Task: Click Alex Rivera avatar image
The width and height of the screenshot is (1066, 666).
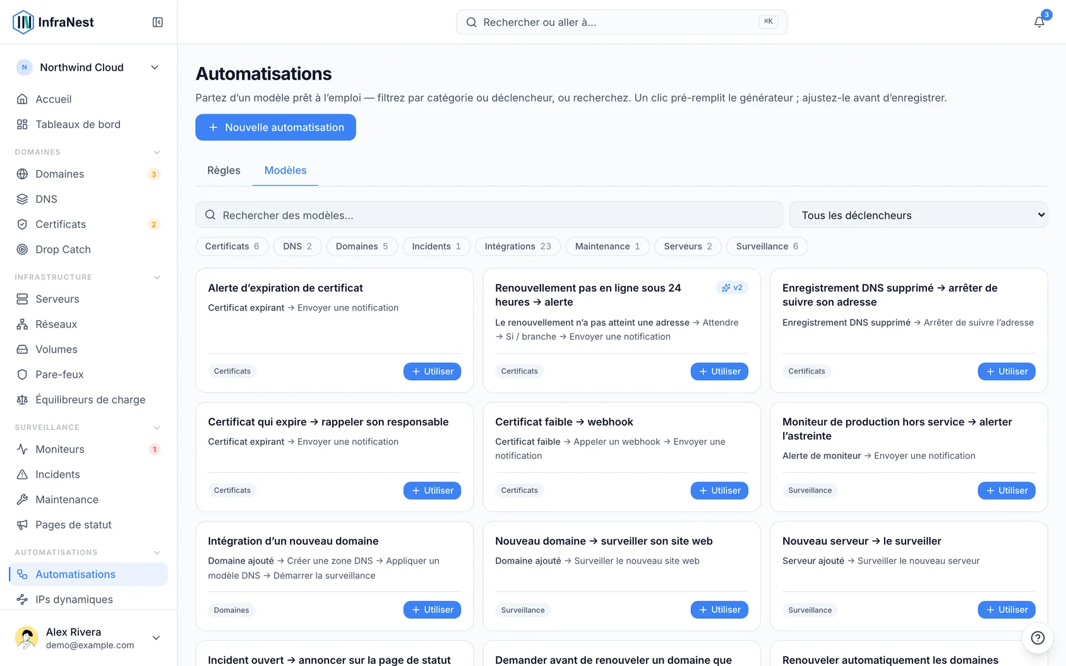Action: (x=27, y=638)
